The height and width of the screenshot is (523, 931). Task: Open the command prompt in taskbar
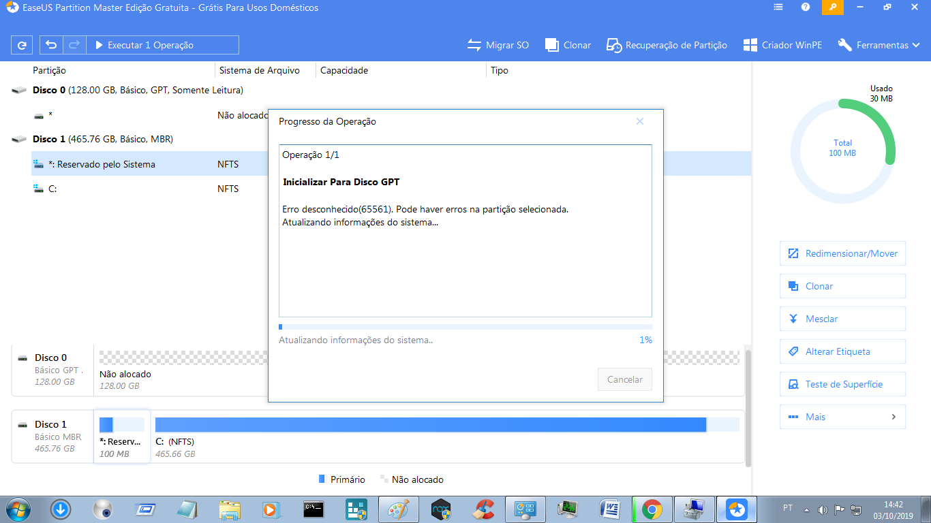tap(313, 509)
